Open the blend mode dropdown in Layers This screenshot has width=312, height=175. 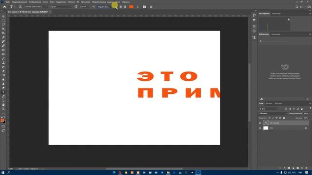[x=273, y=113]
